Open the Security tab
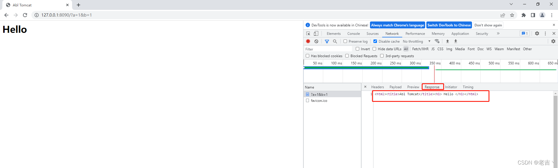 (482, 34)
